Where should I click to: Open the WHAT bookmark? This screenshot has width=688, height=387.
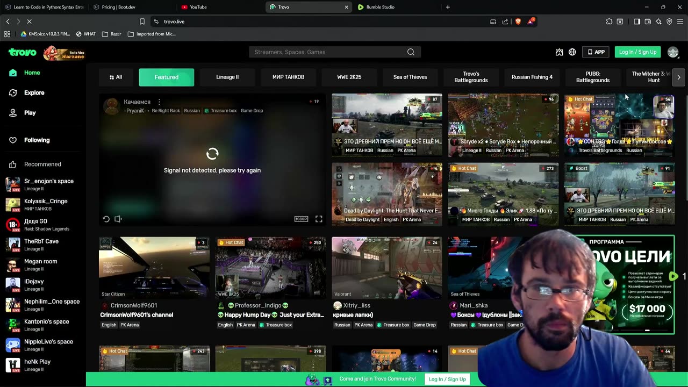86,34
